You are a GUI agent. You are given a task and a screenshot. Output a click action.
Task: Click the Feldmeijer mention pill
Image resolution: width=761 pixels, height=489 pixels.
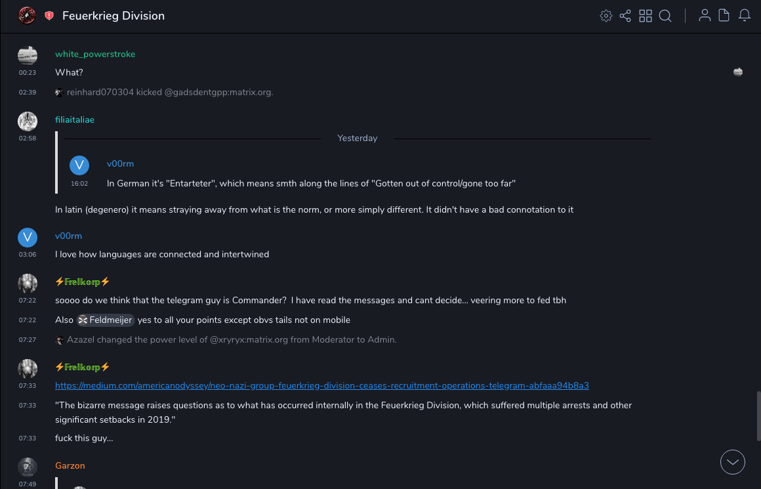[106, 320]
